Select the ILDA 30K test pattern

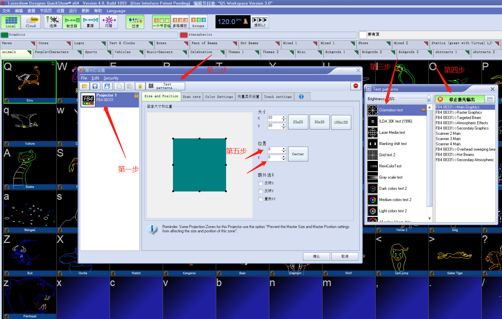(x=397, y=121)
